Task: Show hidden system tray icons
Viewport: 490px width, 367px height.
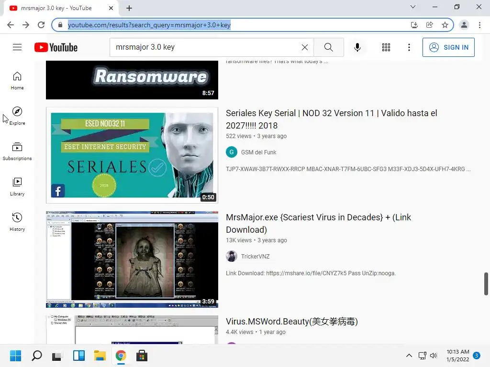Action: [409, 356]
